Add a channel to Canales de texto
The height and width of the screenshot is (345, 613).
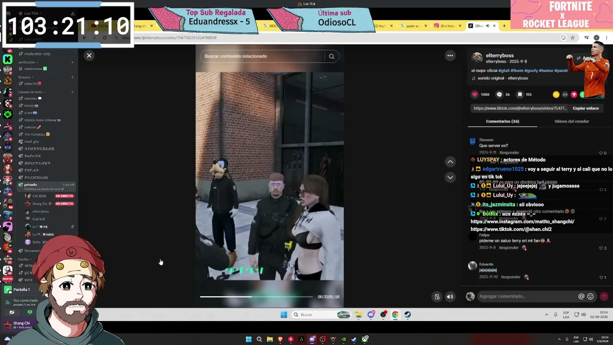(72, 92)
